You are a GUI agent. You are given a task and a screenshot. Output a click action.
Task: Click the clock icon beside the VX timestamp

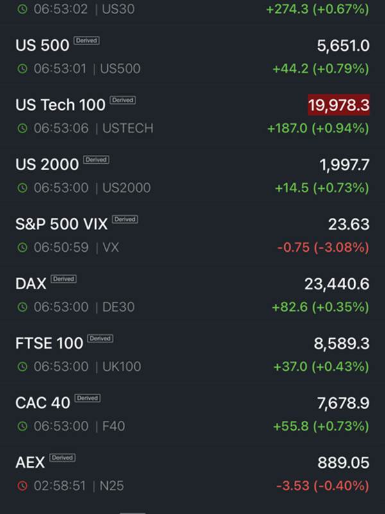point(22,247)
